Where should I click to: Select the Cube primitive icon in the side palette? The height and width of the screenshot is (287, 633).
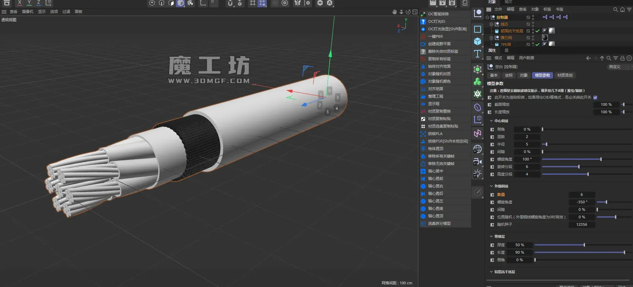click(478, 41)
